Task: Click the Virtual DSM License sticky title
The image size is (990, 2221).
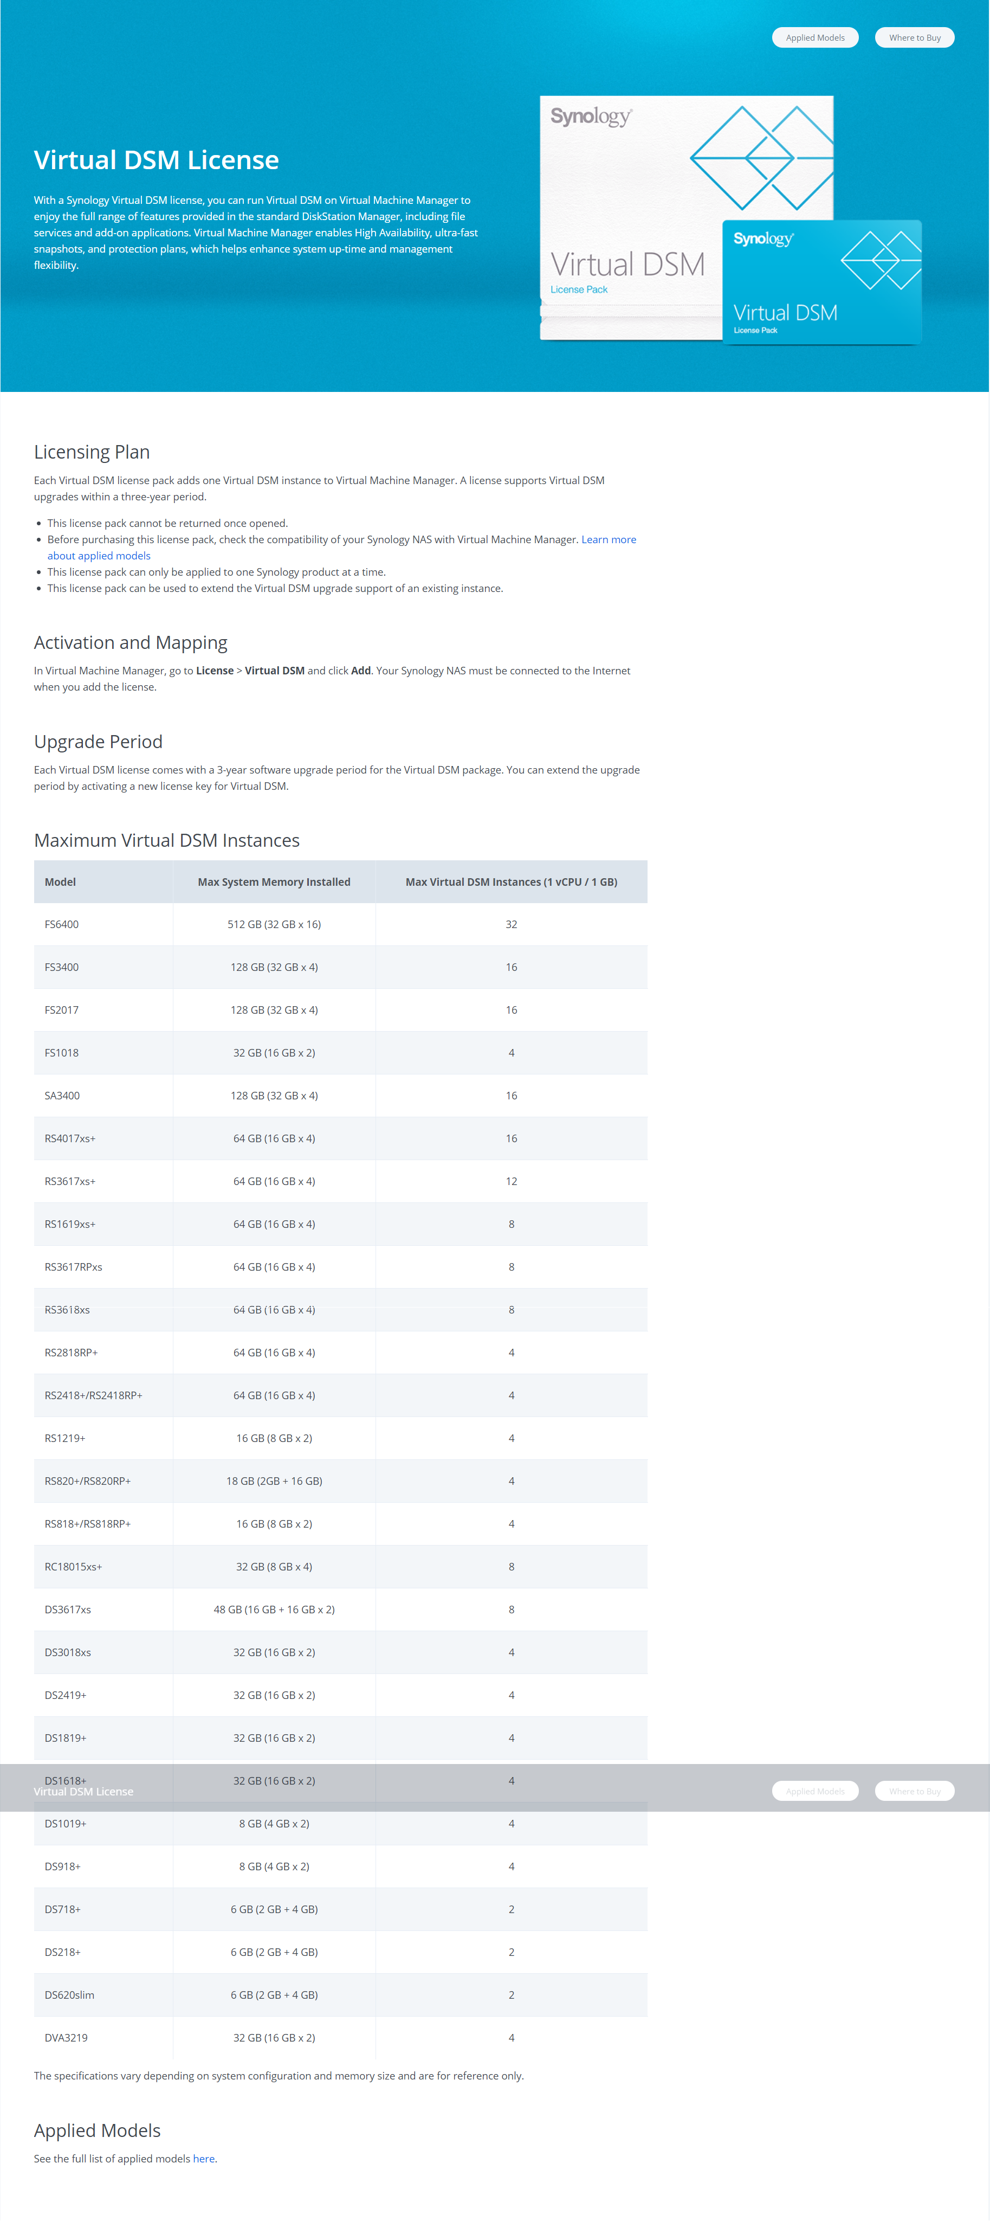Action: (x=83, y=1791)
